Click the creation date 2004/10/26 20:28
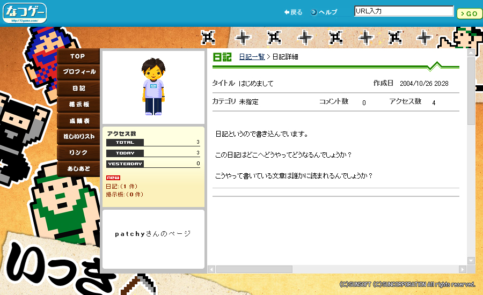The width and height of the screenshot is (483, 295). tap(424, 84)
